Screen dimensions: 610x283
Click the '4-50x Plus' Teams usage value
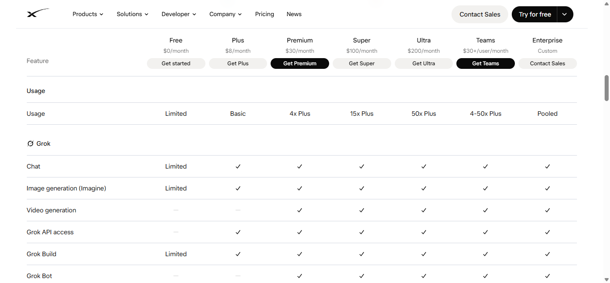click(x=485, y=114)
